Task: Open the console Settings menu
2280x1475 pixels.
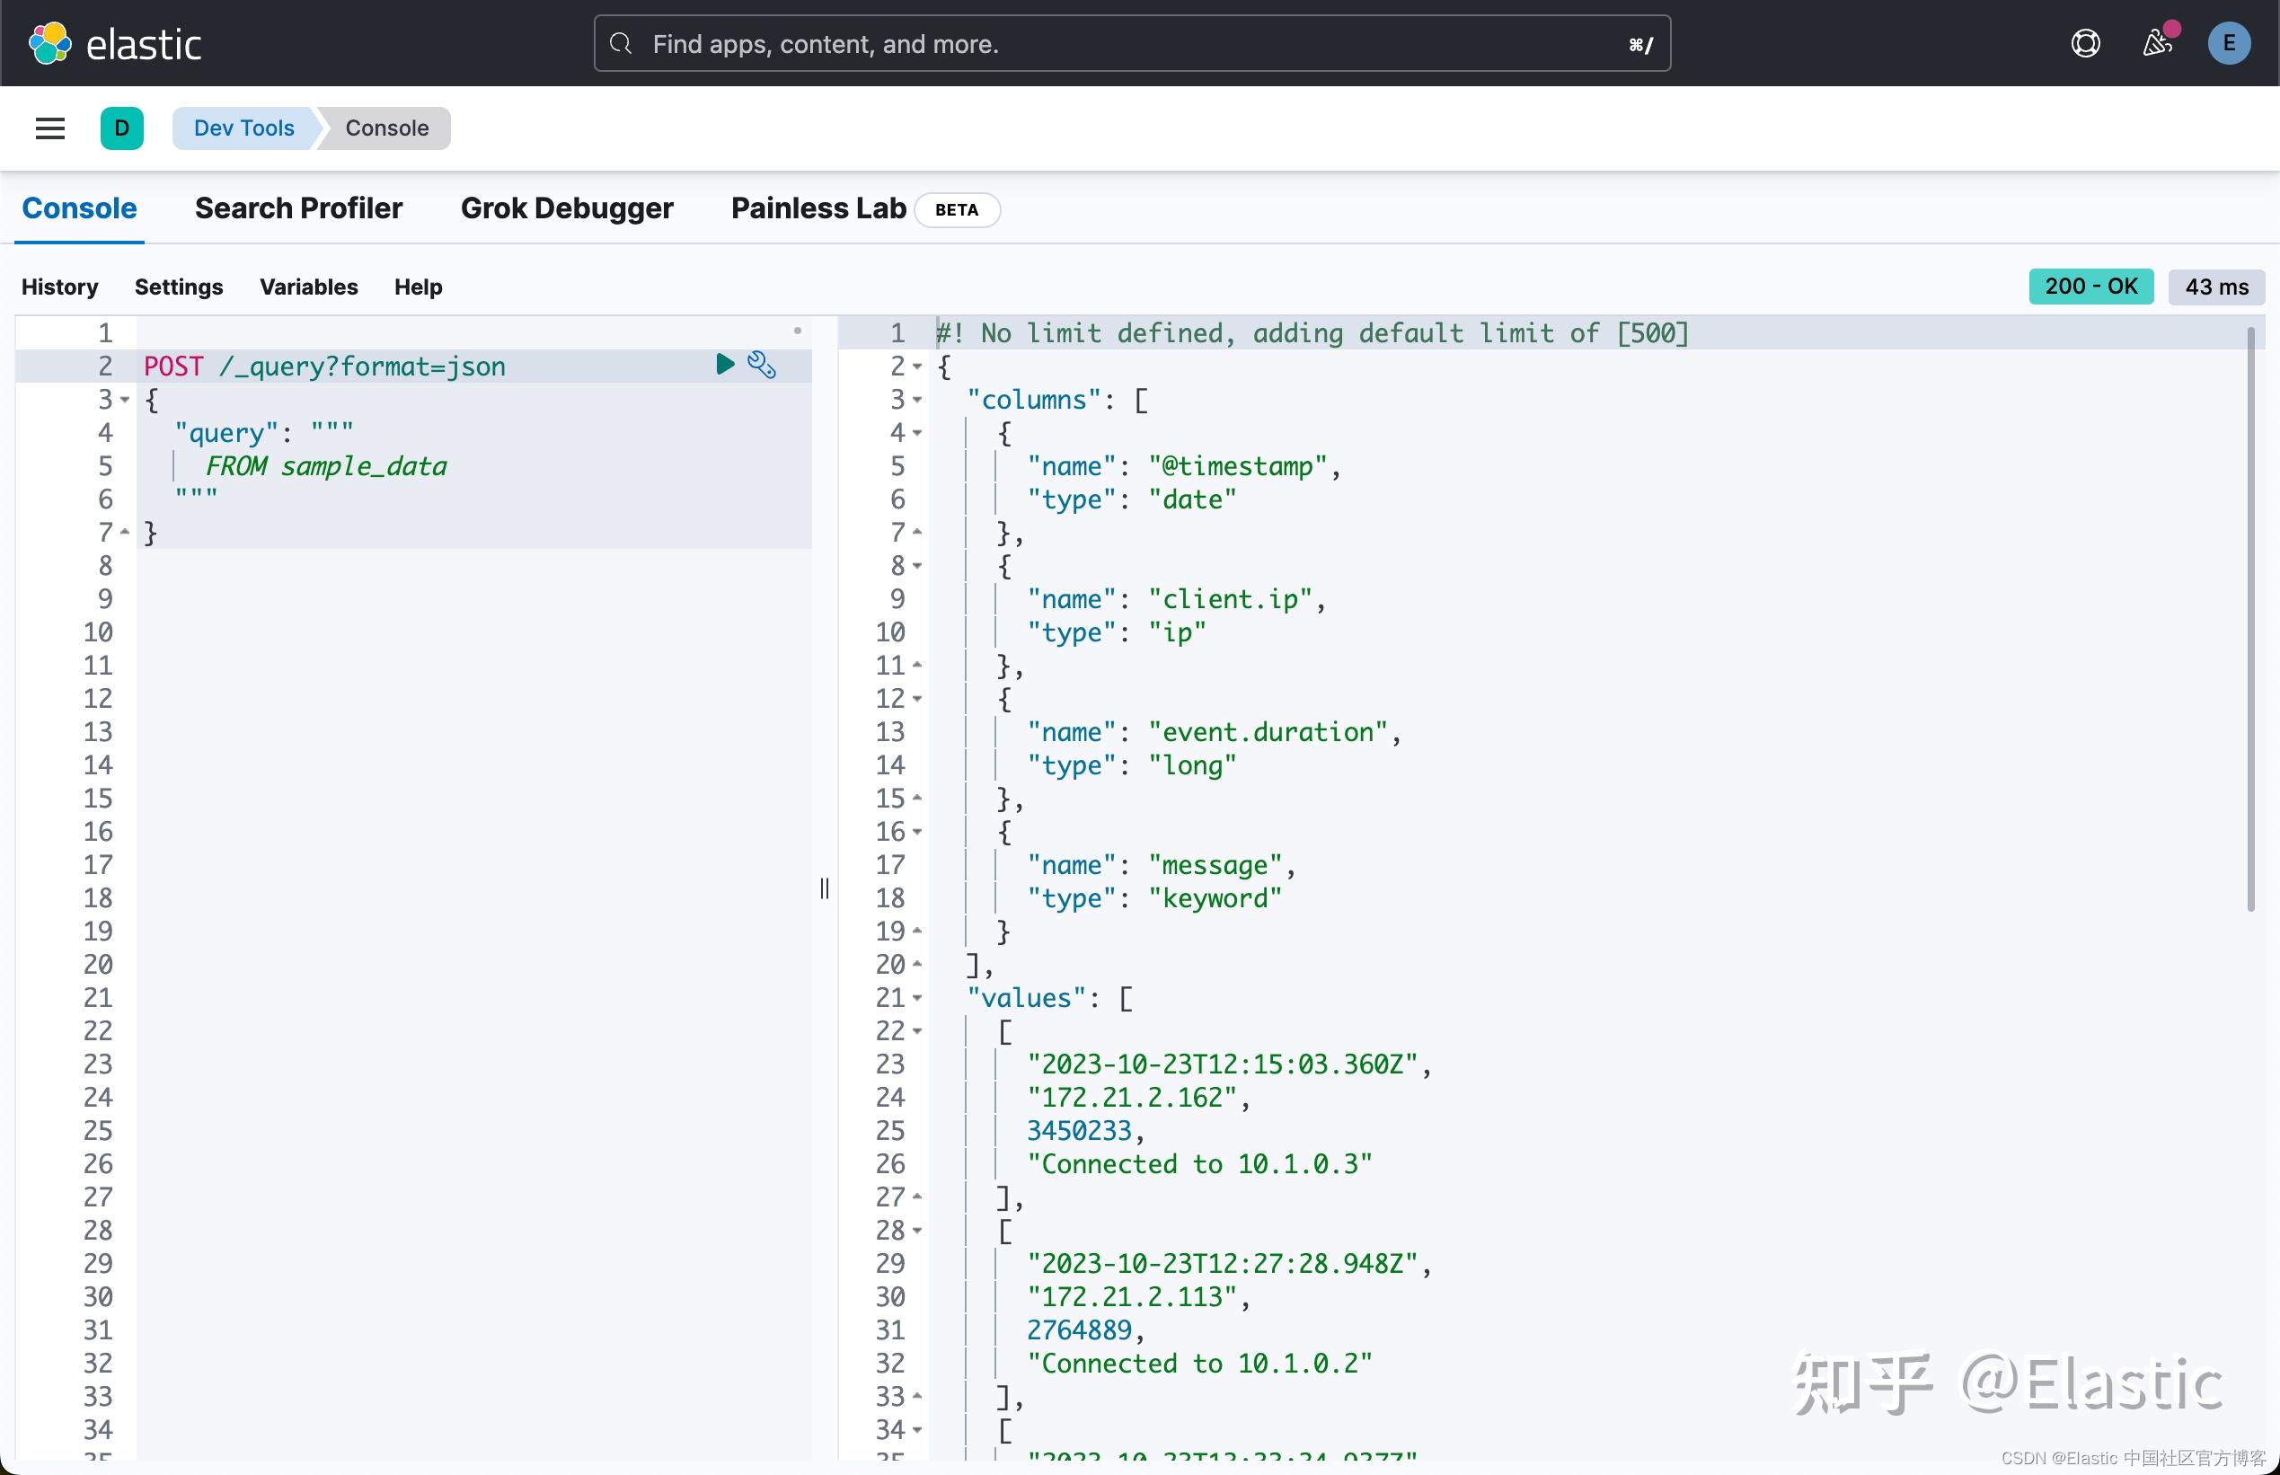Action: click(178, 287)
